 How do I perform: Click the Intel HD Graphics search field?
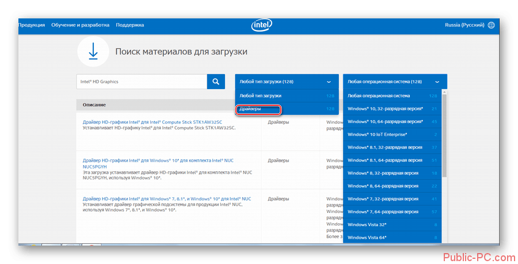tap(141, 82)
